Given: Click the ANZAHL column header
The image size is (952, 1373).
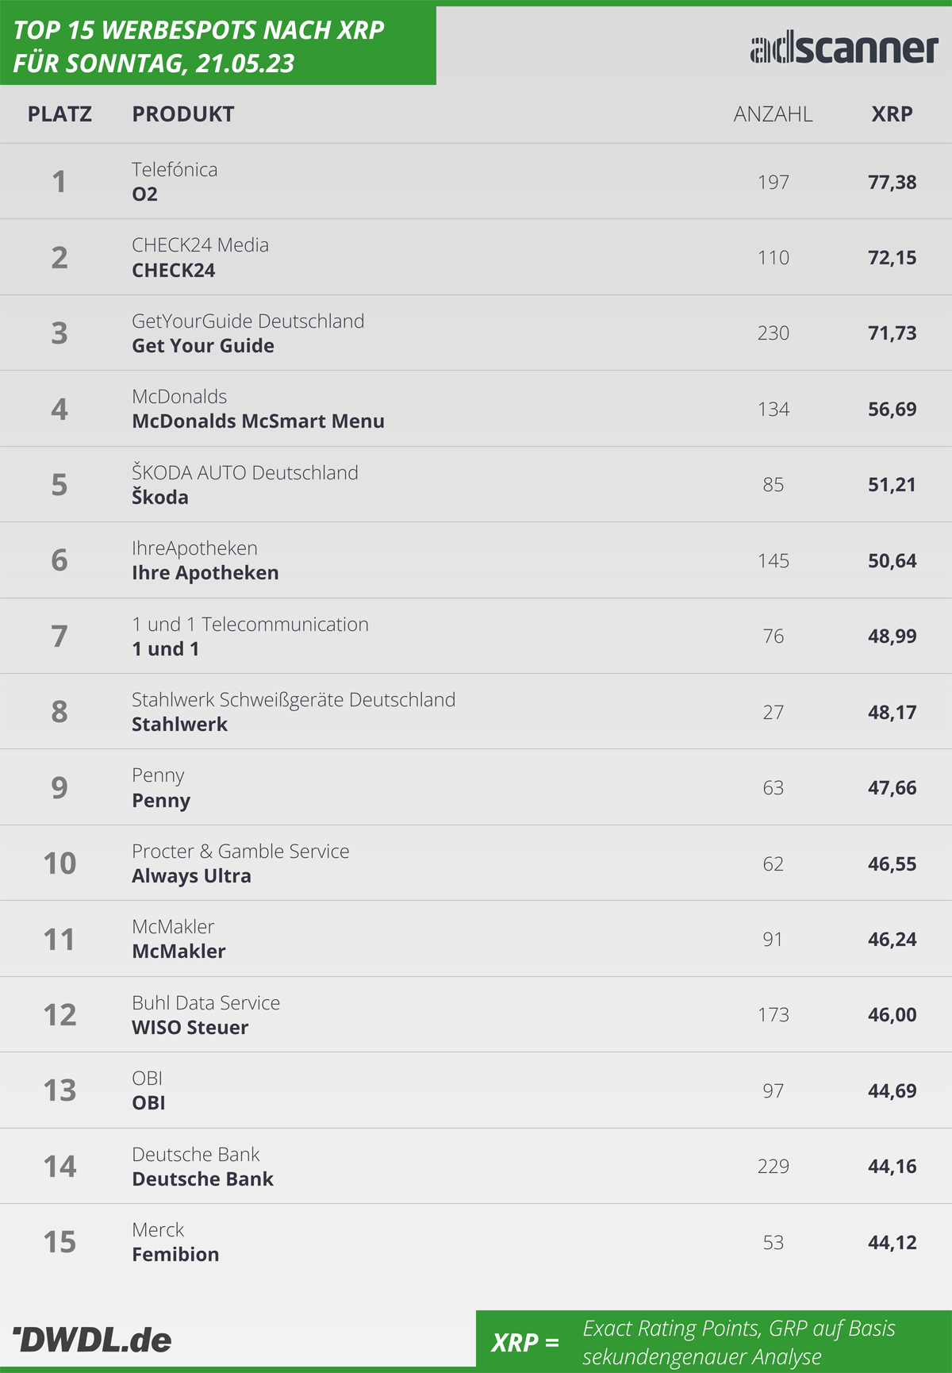Looking at the screenshot, I should pyautogui.click(x=773, y=114).
